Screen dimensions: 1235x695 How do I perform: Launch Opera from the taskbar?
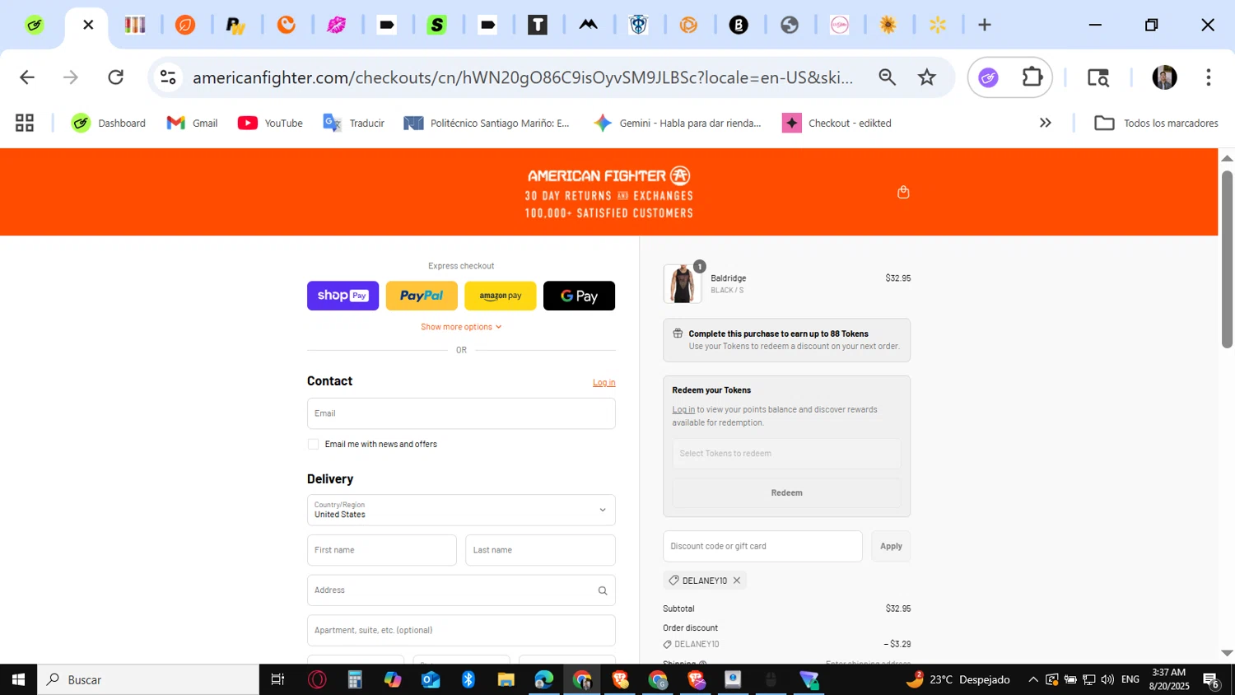317,679
